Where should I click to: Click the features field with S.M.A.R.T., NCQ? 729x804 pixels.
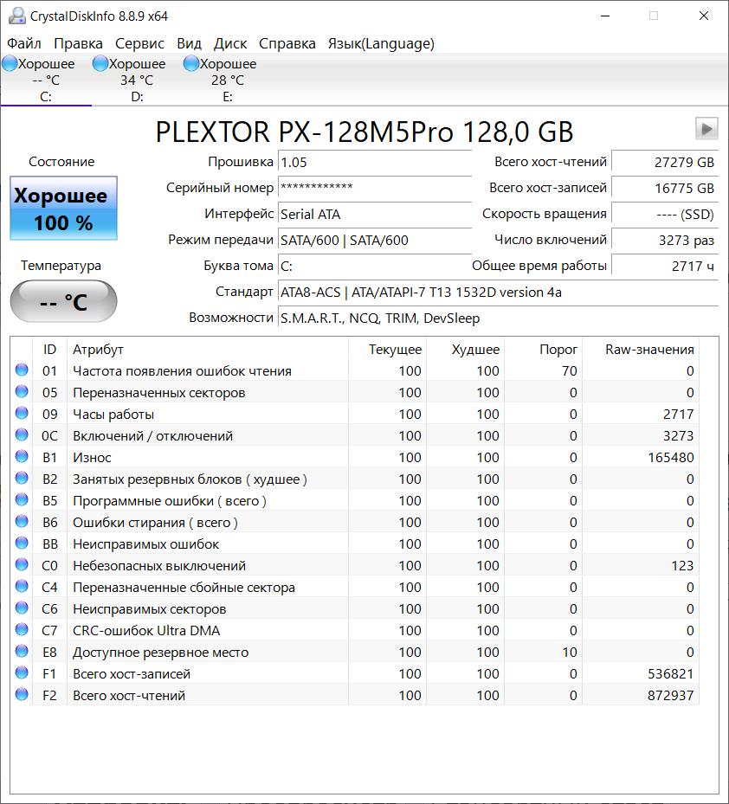pos(498,318)
